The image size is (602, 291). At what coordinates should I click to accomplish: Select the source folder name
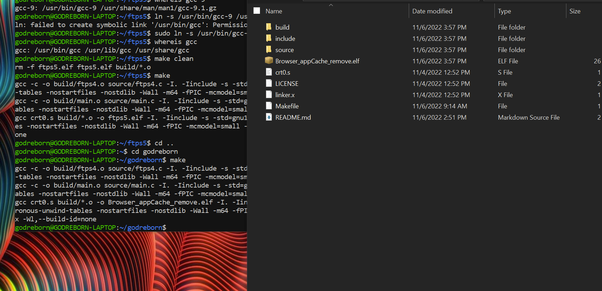click(x=284, y=50)
